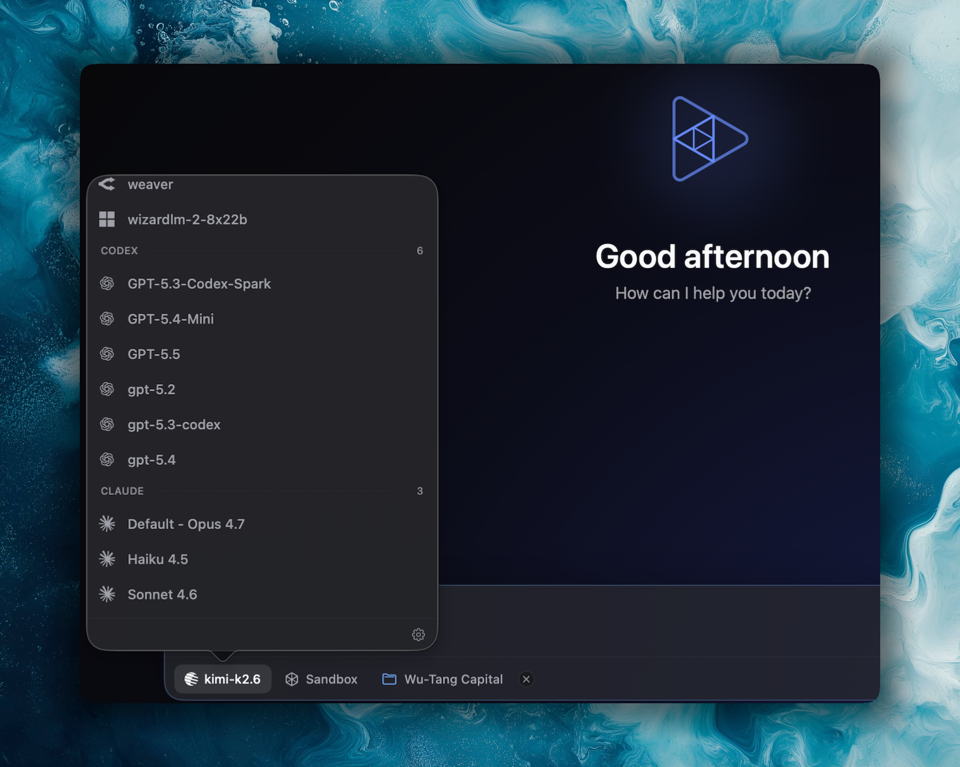Viewport: 960px width, 767px height.
Task: Click the Claude starburst beside Sonnet 4.6
Action: (107, 594)
